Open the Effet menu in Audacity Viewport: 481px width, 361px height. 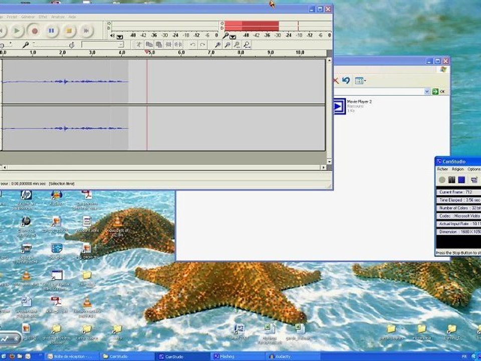coord(43,17)
